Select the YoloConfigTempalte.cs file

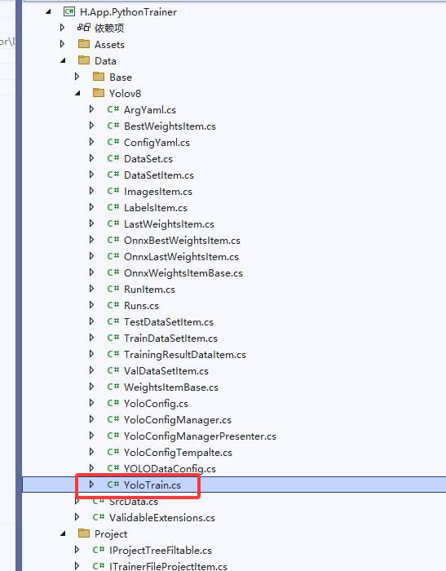[x=178, y=452]
